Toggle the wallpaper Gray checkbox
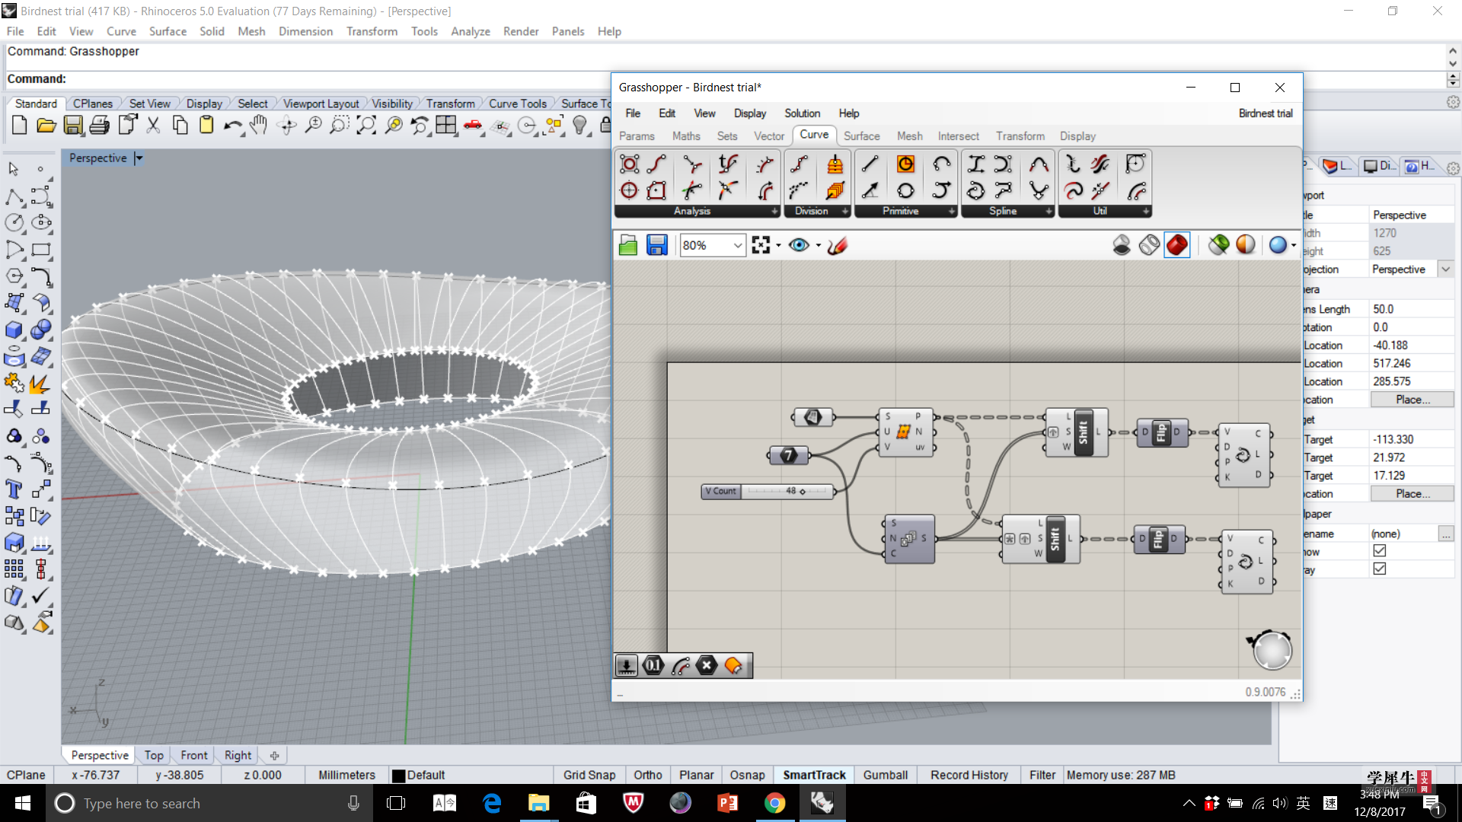This screenshot has width=1462, height=822. click(1380, 569)
